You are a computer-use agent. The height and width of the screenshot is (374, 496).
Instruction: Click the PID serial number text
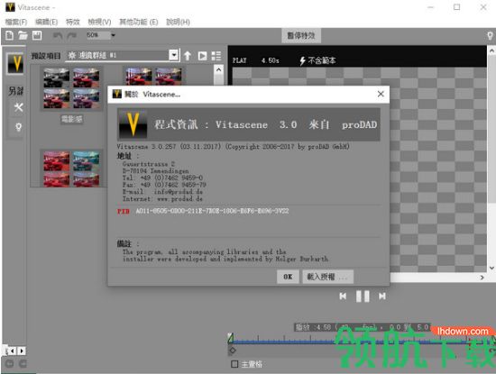click(x=212, y=211)
